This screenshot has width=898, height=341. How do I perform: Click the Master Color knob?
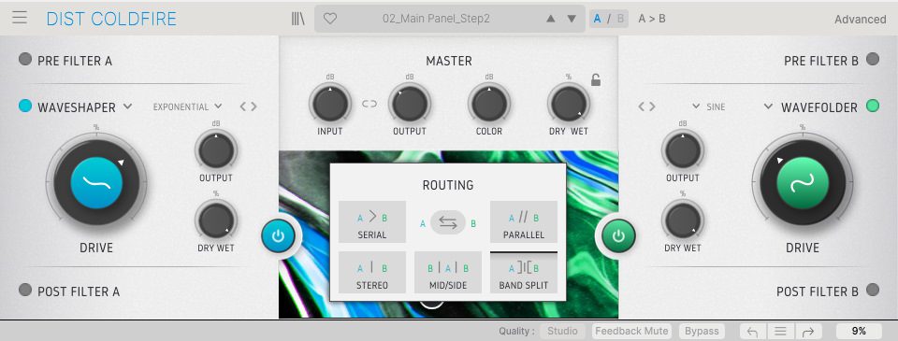[489, 104]
